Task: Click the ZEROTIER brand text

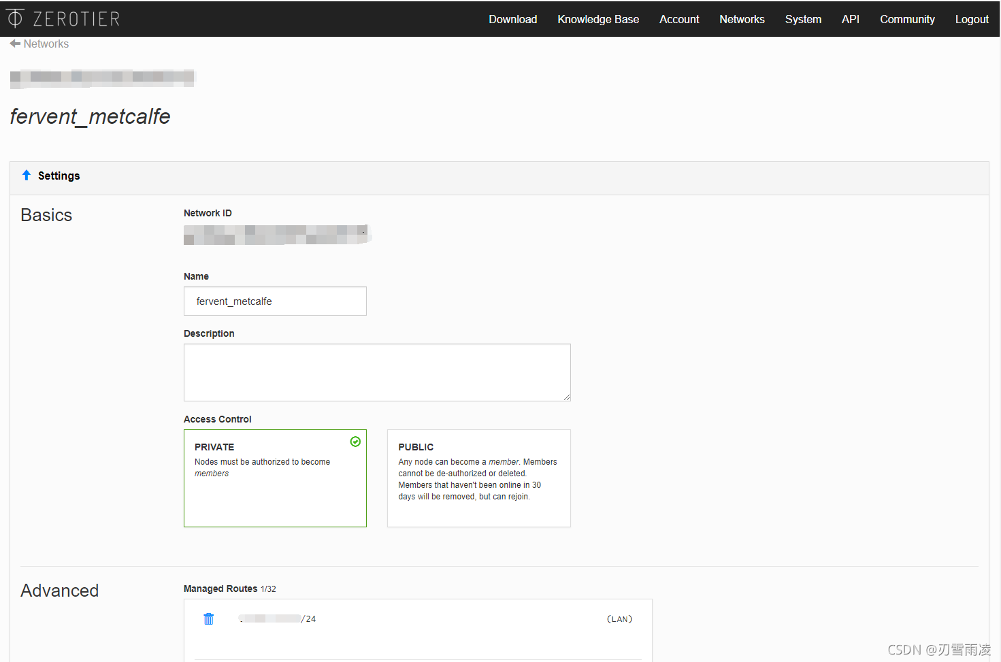Action: [76, 19]
